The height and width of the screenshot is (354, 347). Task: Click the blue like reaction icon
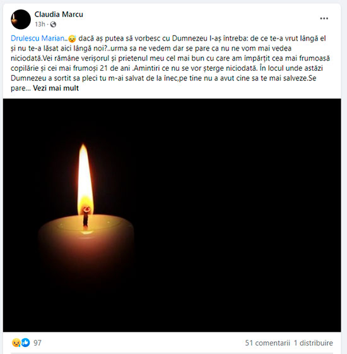tap(25, 343)
